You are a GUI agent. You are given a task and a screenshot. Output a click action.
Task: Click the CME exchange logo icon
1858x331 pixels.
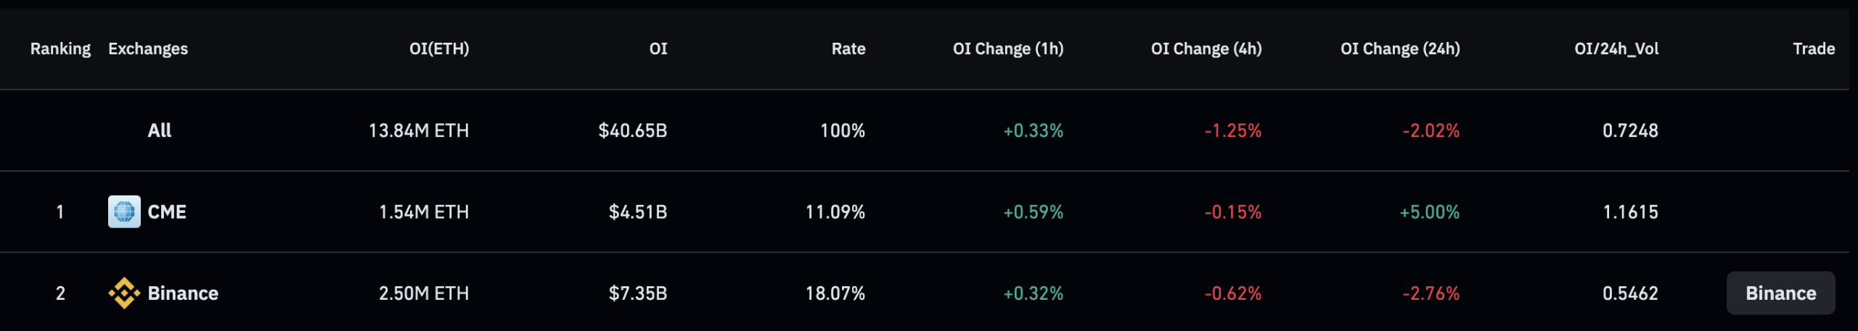click(124, 212)
